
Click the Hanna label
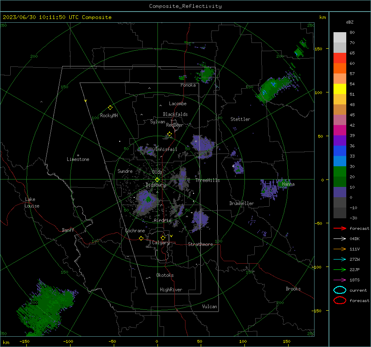(288, 184)
